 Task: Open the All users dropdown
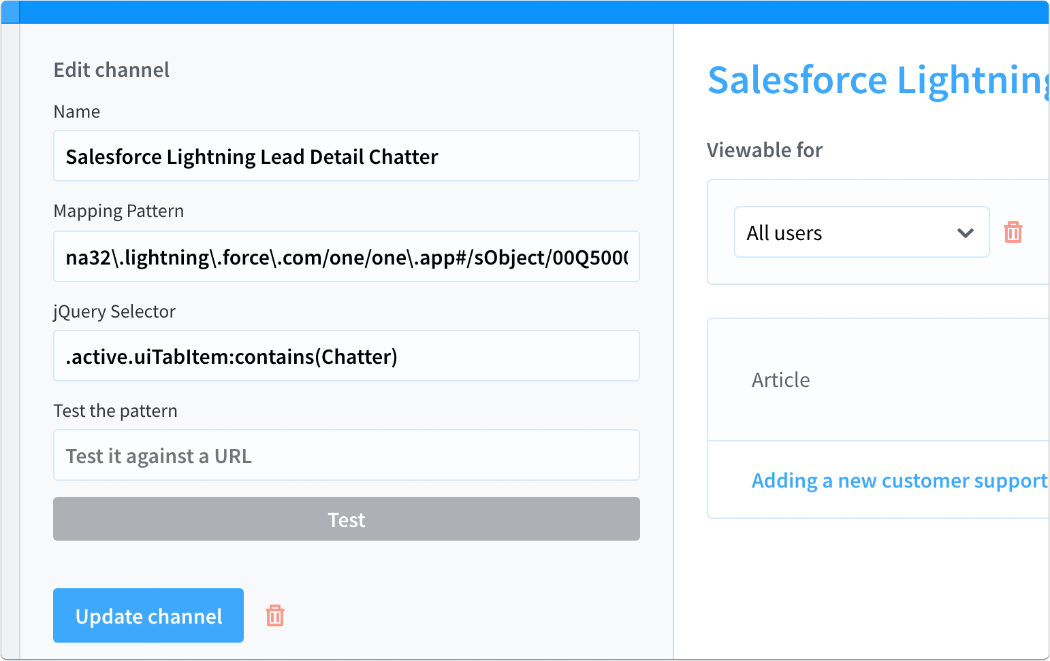pyautogui.click(x=861, y=232)
